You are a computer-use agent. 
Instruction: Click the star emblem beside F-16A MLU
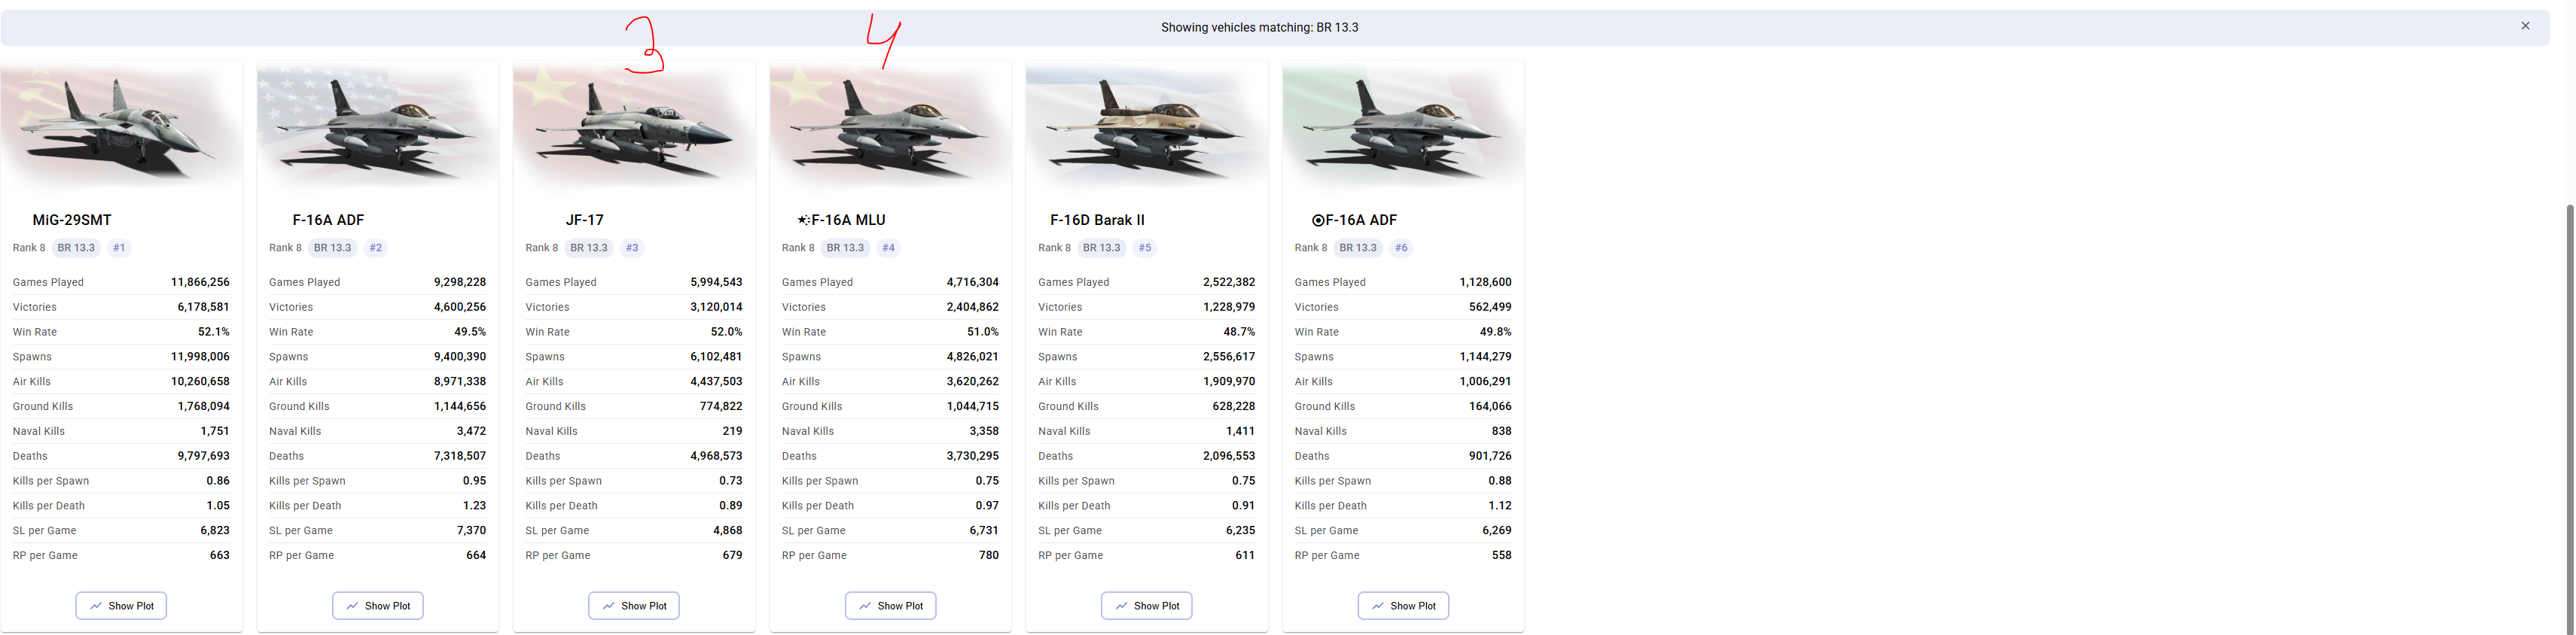pyautogui.click(x=803, y=220)
